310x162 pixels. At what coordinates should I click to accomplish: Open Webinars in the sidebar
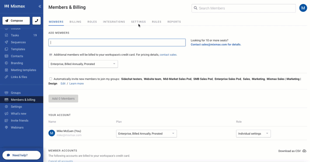(17, 127)
